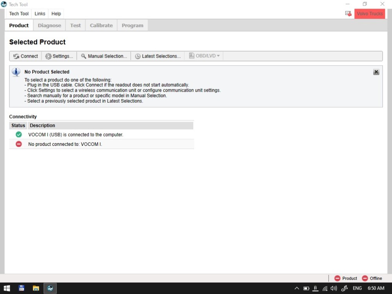
Task: Open the Wi-Fi network tray icon
Action: coord(325,288)
